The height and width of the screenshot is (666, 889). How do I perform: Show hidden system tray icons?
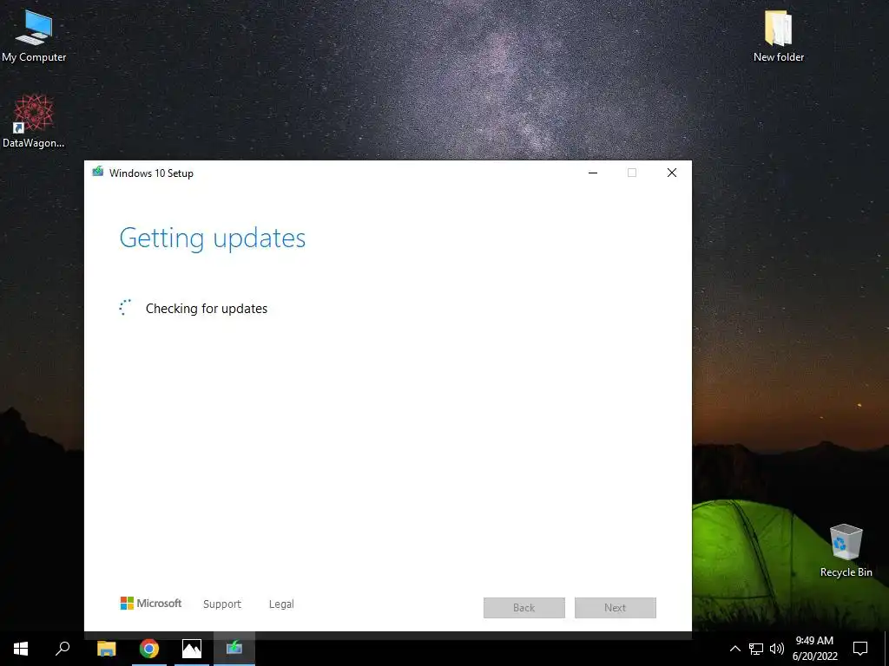tap(734, 649)
